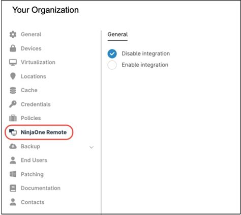Go to the Contacts section
The image size is (241, 215).
coord(33,202)
